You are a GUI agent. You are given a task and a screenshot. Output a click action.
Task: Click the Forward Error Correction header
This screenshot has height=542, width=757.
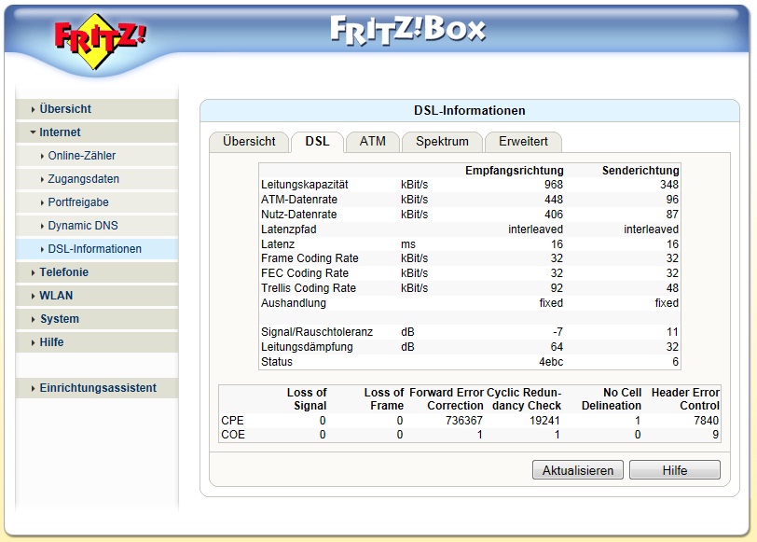[x=447, y=399]
